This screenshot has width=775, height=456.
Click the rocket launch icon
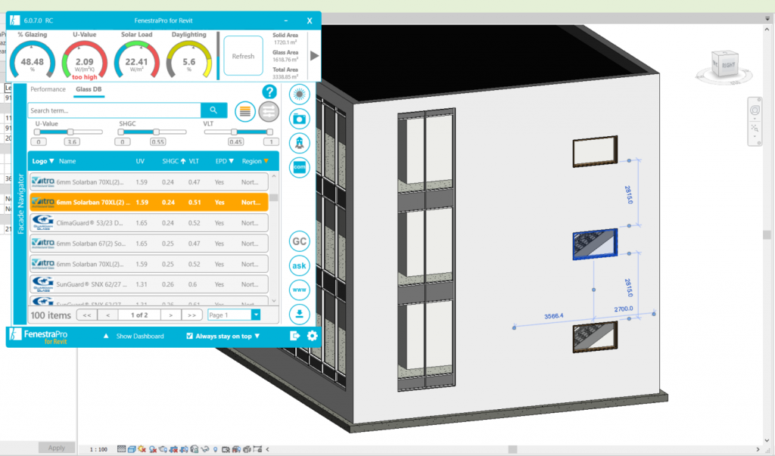click(x=299, y=143)
